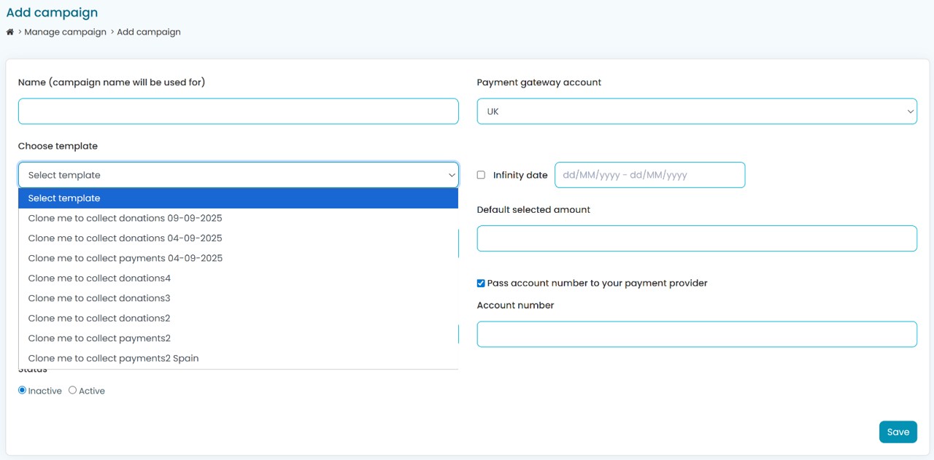Click the Save button

click(x=898, y=432)
